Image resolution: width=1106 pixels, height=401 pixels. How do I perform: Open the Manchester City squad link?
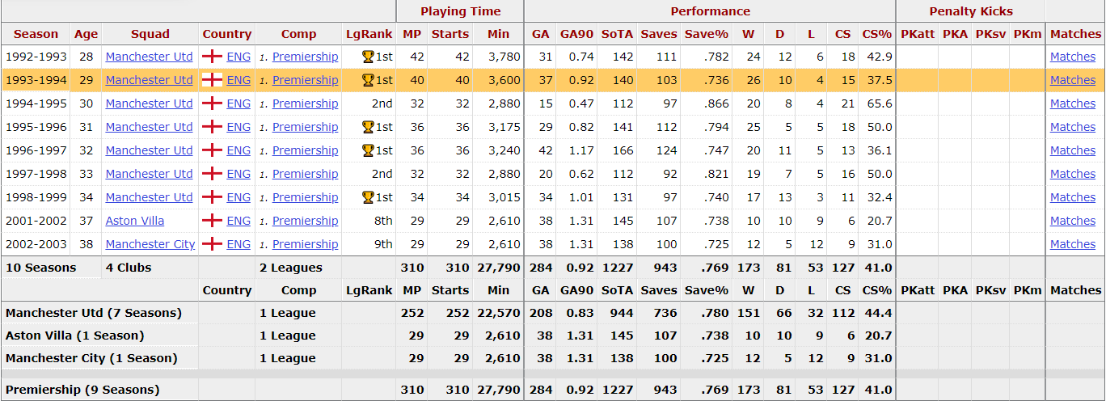tap(150, 244)
